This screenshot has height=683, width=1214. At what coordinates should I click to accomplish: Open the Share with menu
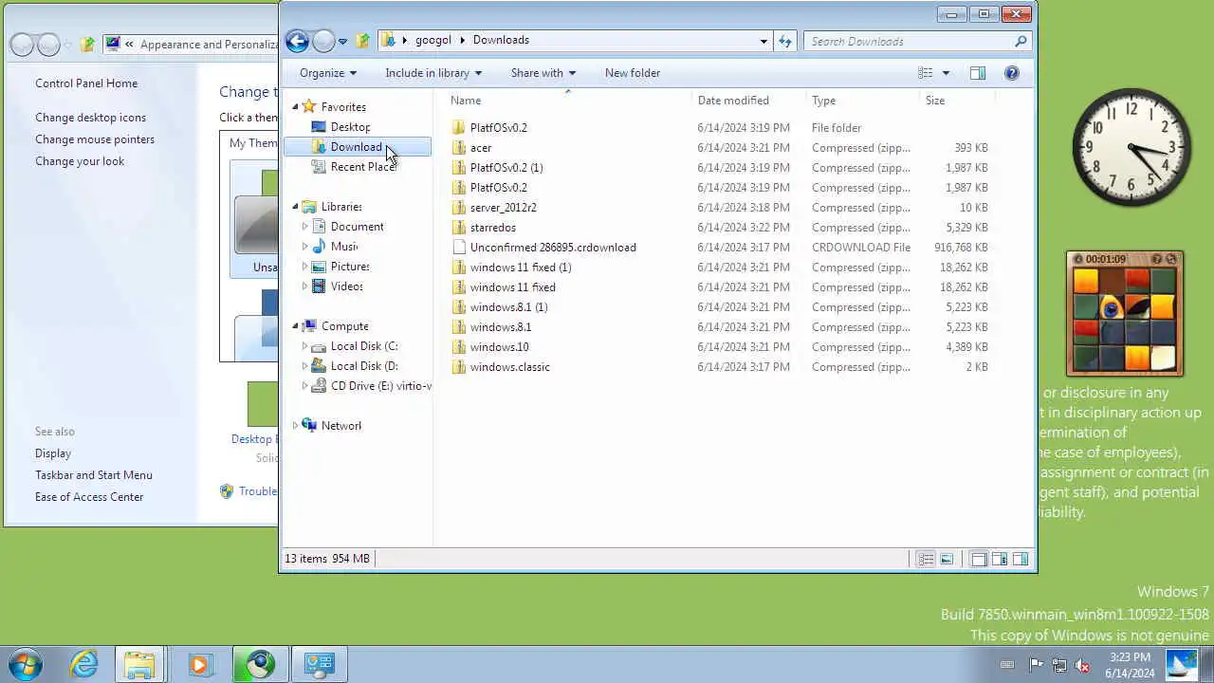click(x=543, y=73)
